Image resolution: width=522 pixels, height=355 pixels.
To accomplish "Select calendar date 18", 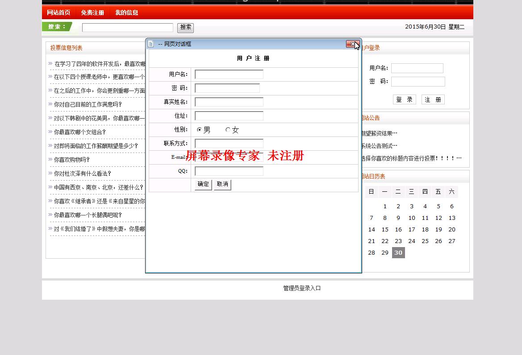I will click(x=425, y=230).
